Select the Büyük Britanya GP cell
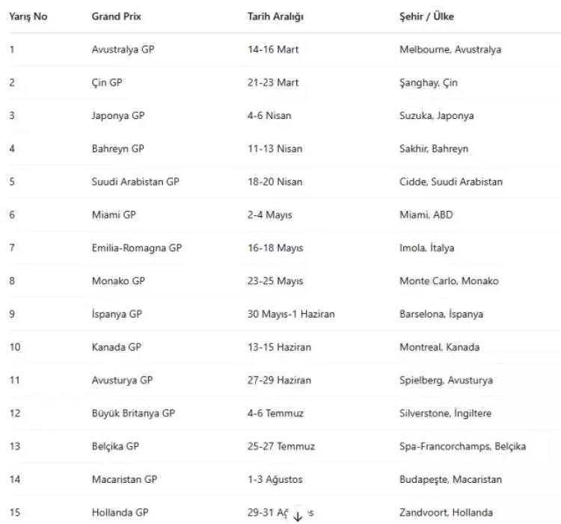This screenshot has height=524, width=561. (x=132, y=413)
